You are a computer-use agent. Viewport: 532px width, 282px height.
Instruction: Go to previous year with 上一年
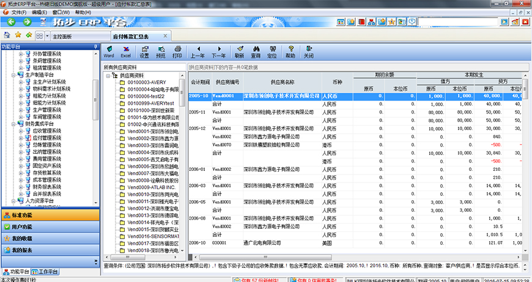tap(198, 51)
